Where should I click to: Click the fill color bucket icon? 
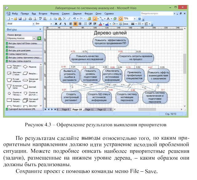[x=114, y=24]
